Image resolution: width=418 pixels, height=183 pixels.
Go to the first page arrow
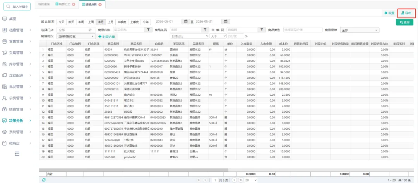(199, 180)
